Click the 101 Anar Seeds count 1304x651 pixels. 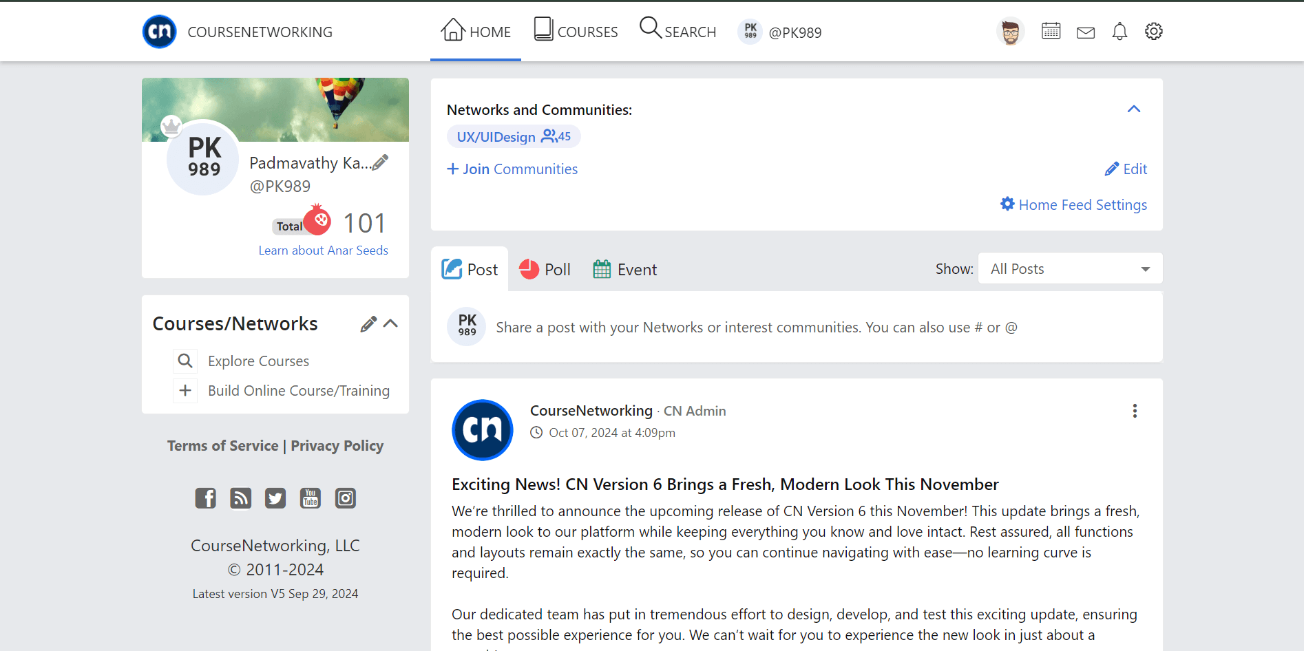point(364,223)
